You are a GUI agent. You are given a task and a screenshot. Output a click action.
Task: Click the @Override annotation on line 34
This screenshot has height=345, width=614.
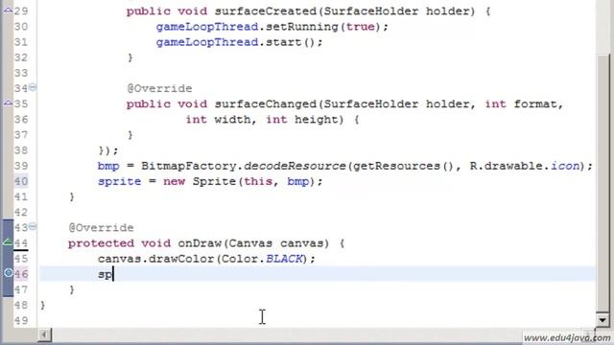pos(159,88)
